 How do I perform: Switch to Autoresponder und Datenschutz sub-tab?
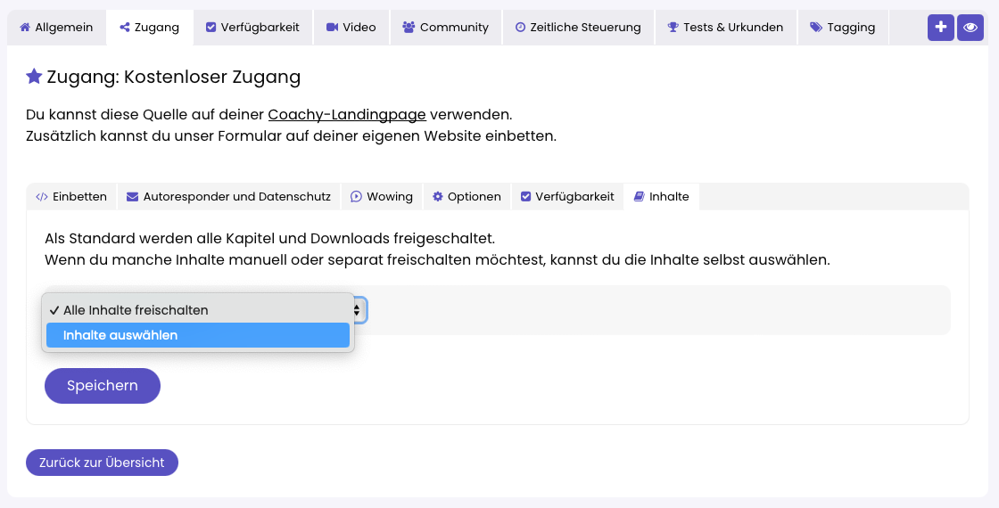228,197
